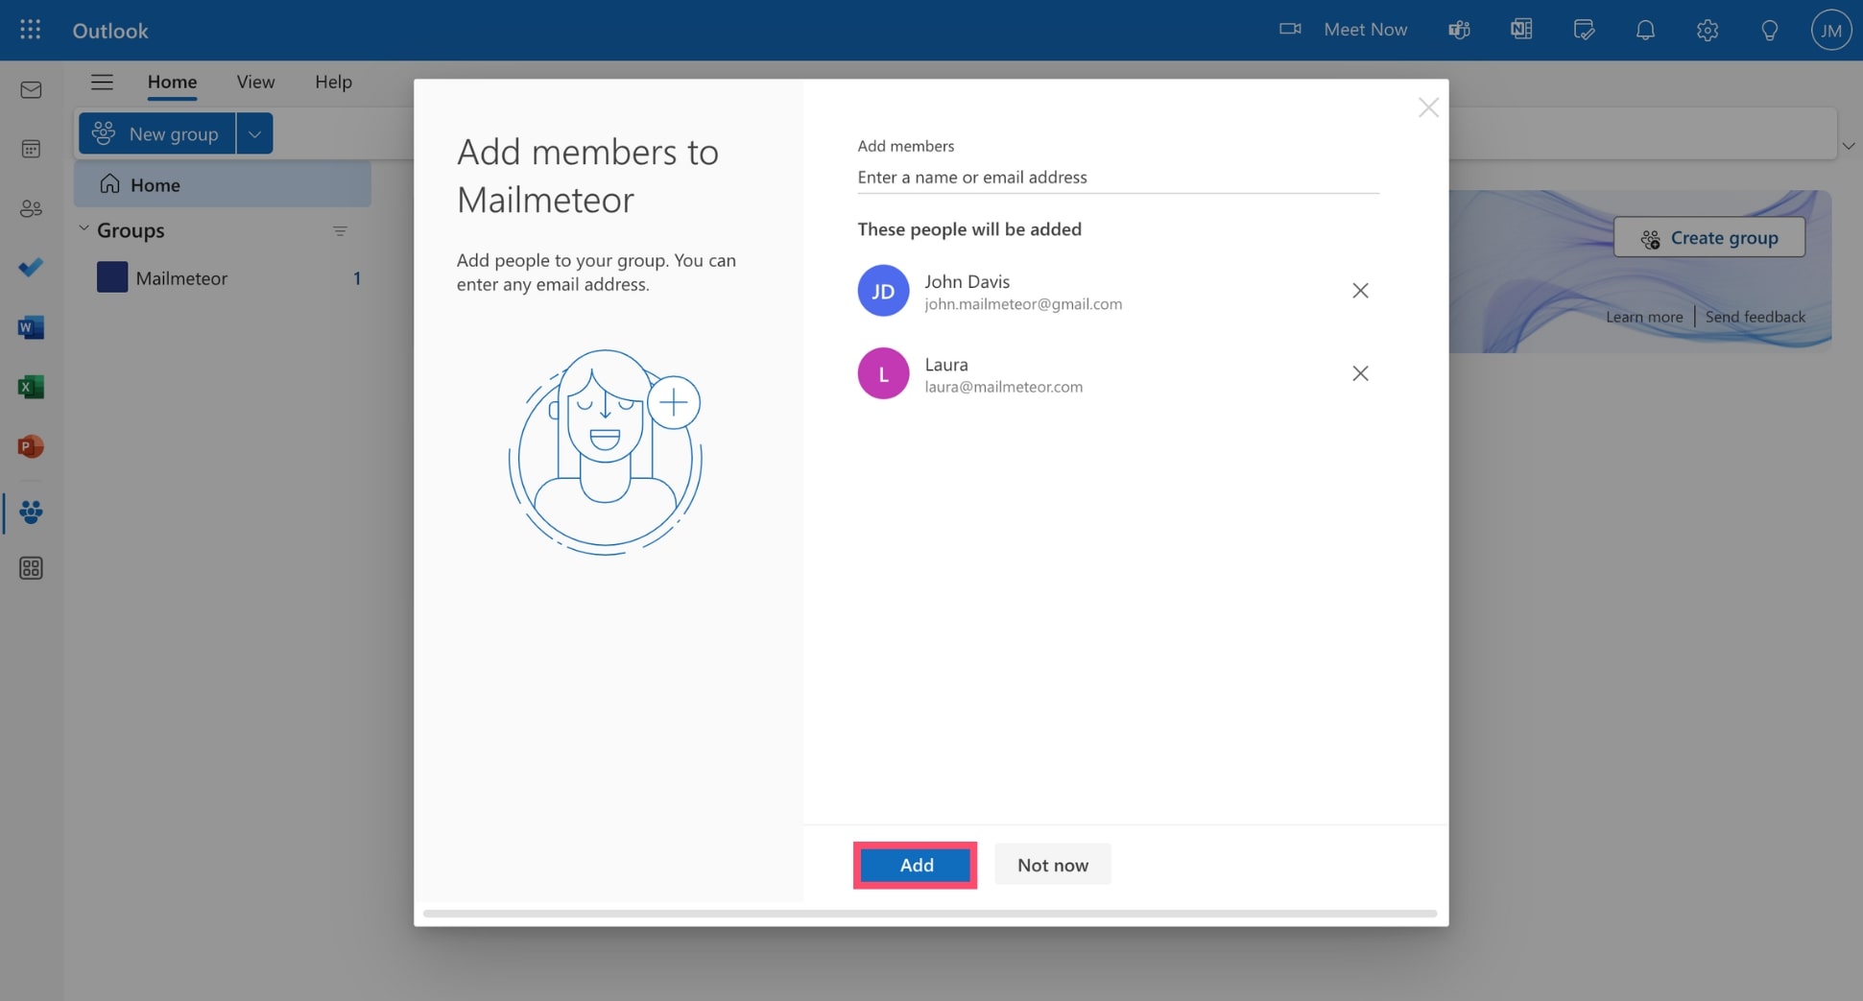Image resolution: width=1863 pixels, height=1001 pixels.
Task: Open the Help tab
Action: [x=333, y=82]
